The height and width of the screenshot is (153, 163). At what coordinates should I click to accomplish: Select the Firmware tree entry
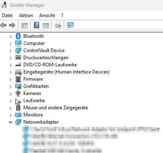33,79
